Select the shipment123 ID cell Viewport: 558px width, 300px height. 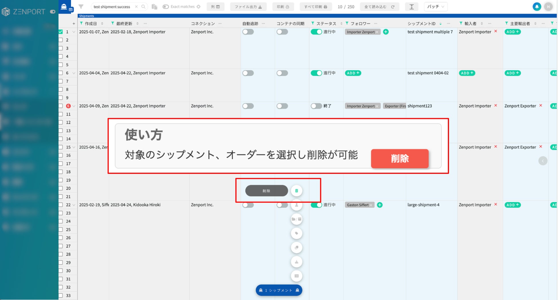[x=431, y=106]
